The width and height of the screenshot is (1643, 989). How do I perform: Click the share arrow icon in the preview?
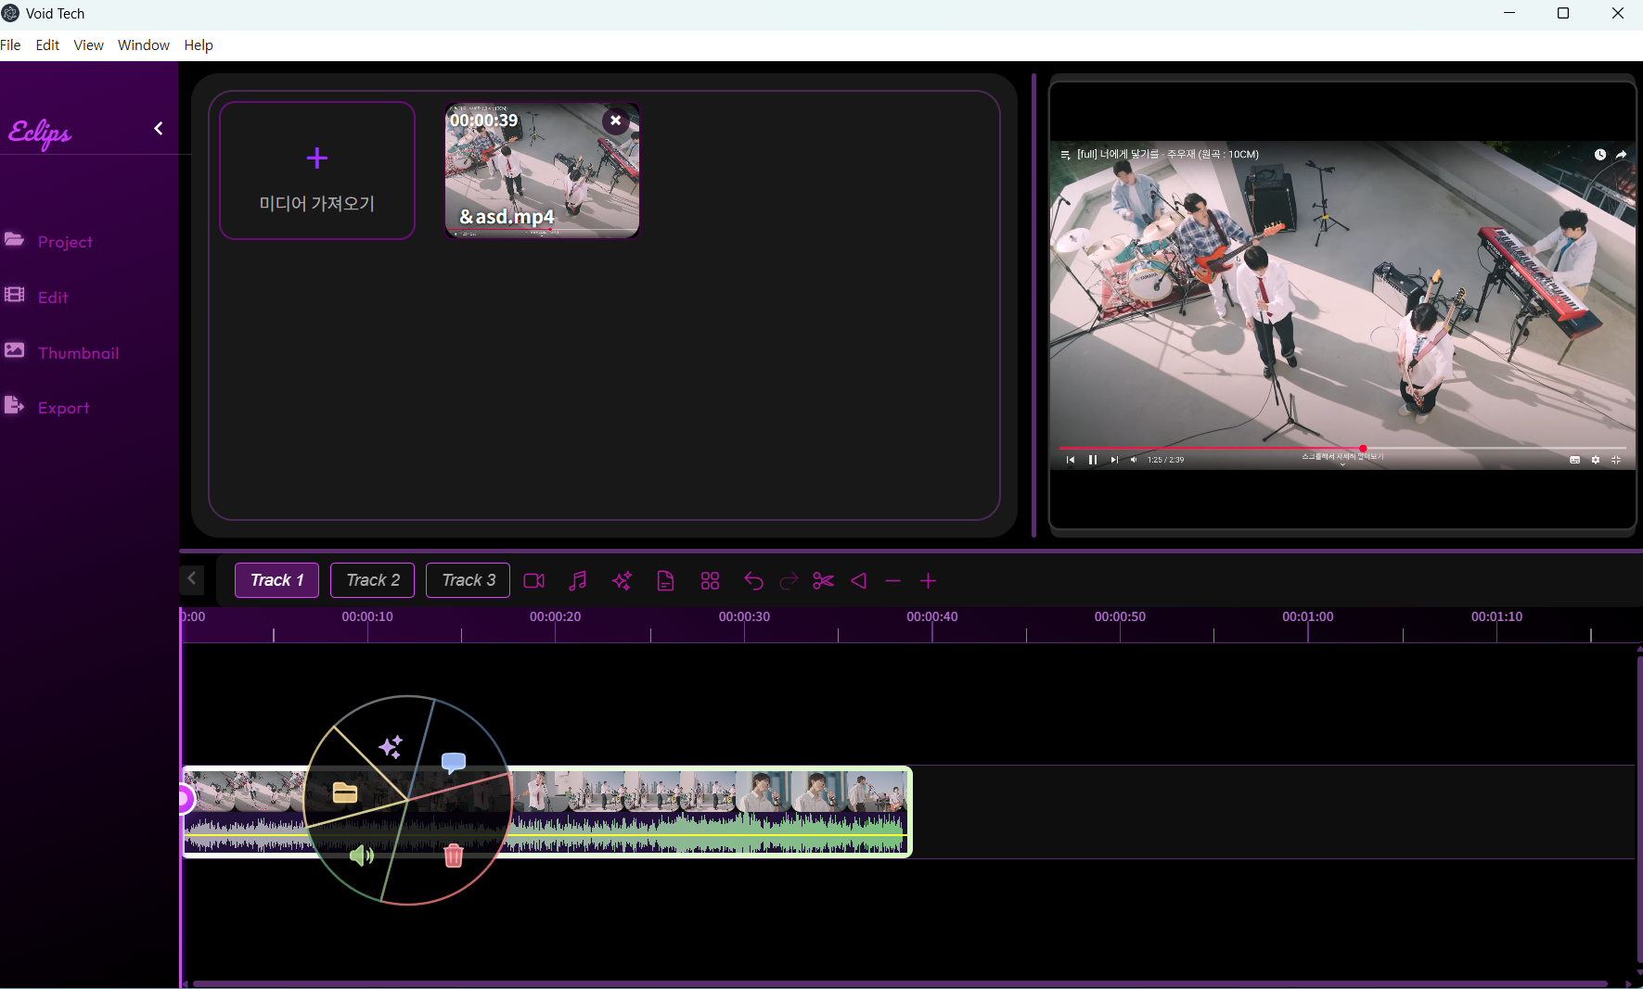(x=1621, y=155)
